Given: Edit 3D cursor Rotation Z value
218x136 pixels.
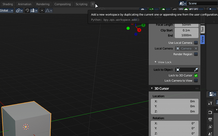Looking at the screenshot, I should [x=175, y=133].
